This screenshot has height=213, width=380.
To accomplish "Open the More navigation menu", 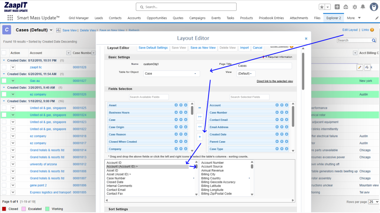I will click(x=354, y=18).
